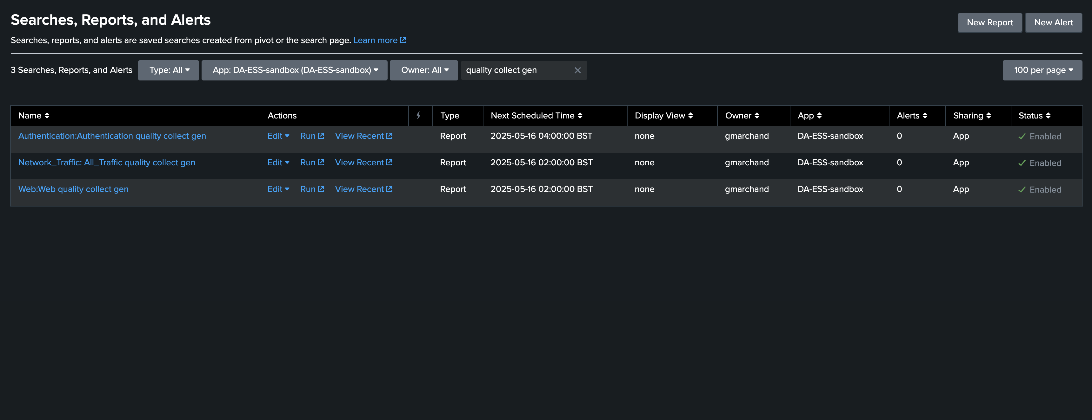This screenshot has width=1092, height=420.
Task: Expand Edit menu for Web:Web report
Action: coord(278,189)
